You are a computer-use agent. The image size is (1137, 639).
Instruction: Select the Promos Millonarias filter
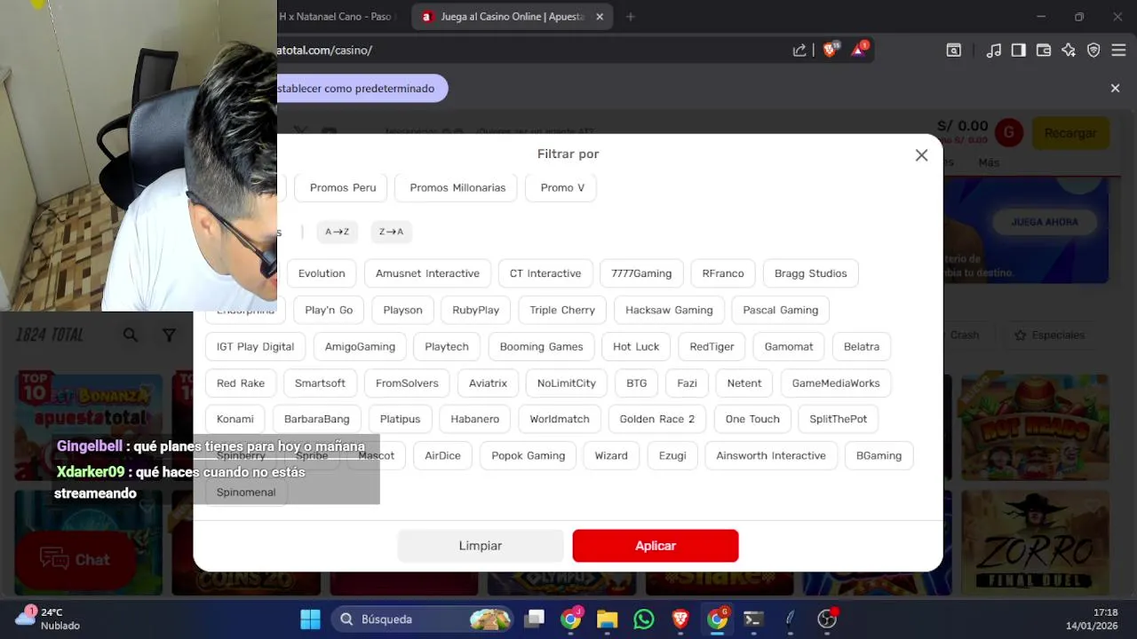(457, 187)
